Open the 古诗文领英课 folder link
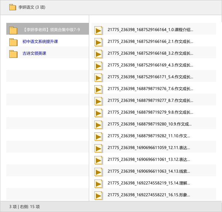The image size is (222, 212). (34, 53)
